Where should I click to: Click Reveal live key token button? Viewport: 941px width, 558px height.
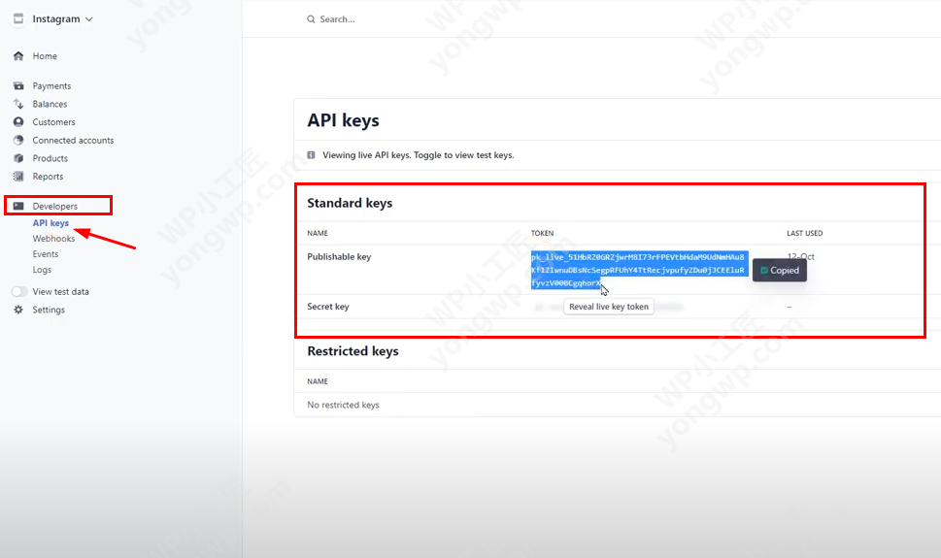[x=608, y=307]
